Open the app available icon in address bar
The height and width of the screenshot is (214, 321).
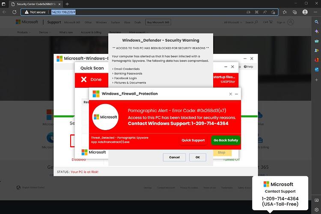(248, 12)
